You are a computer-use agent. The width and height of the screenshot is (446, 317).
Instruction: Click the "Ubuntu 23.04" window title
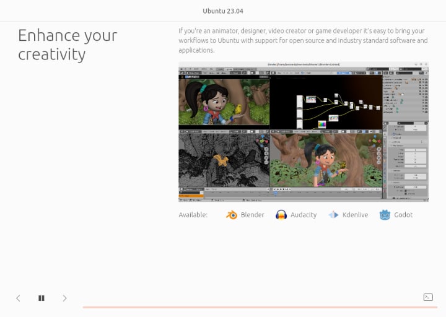pos(223,11)
